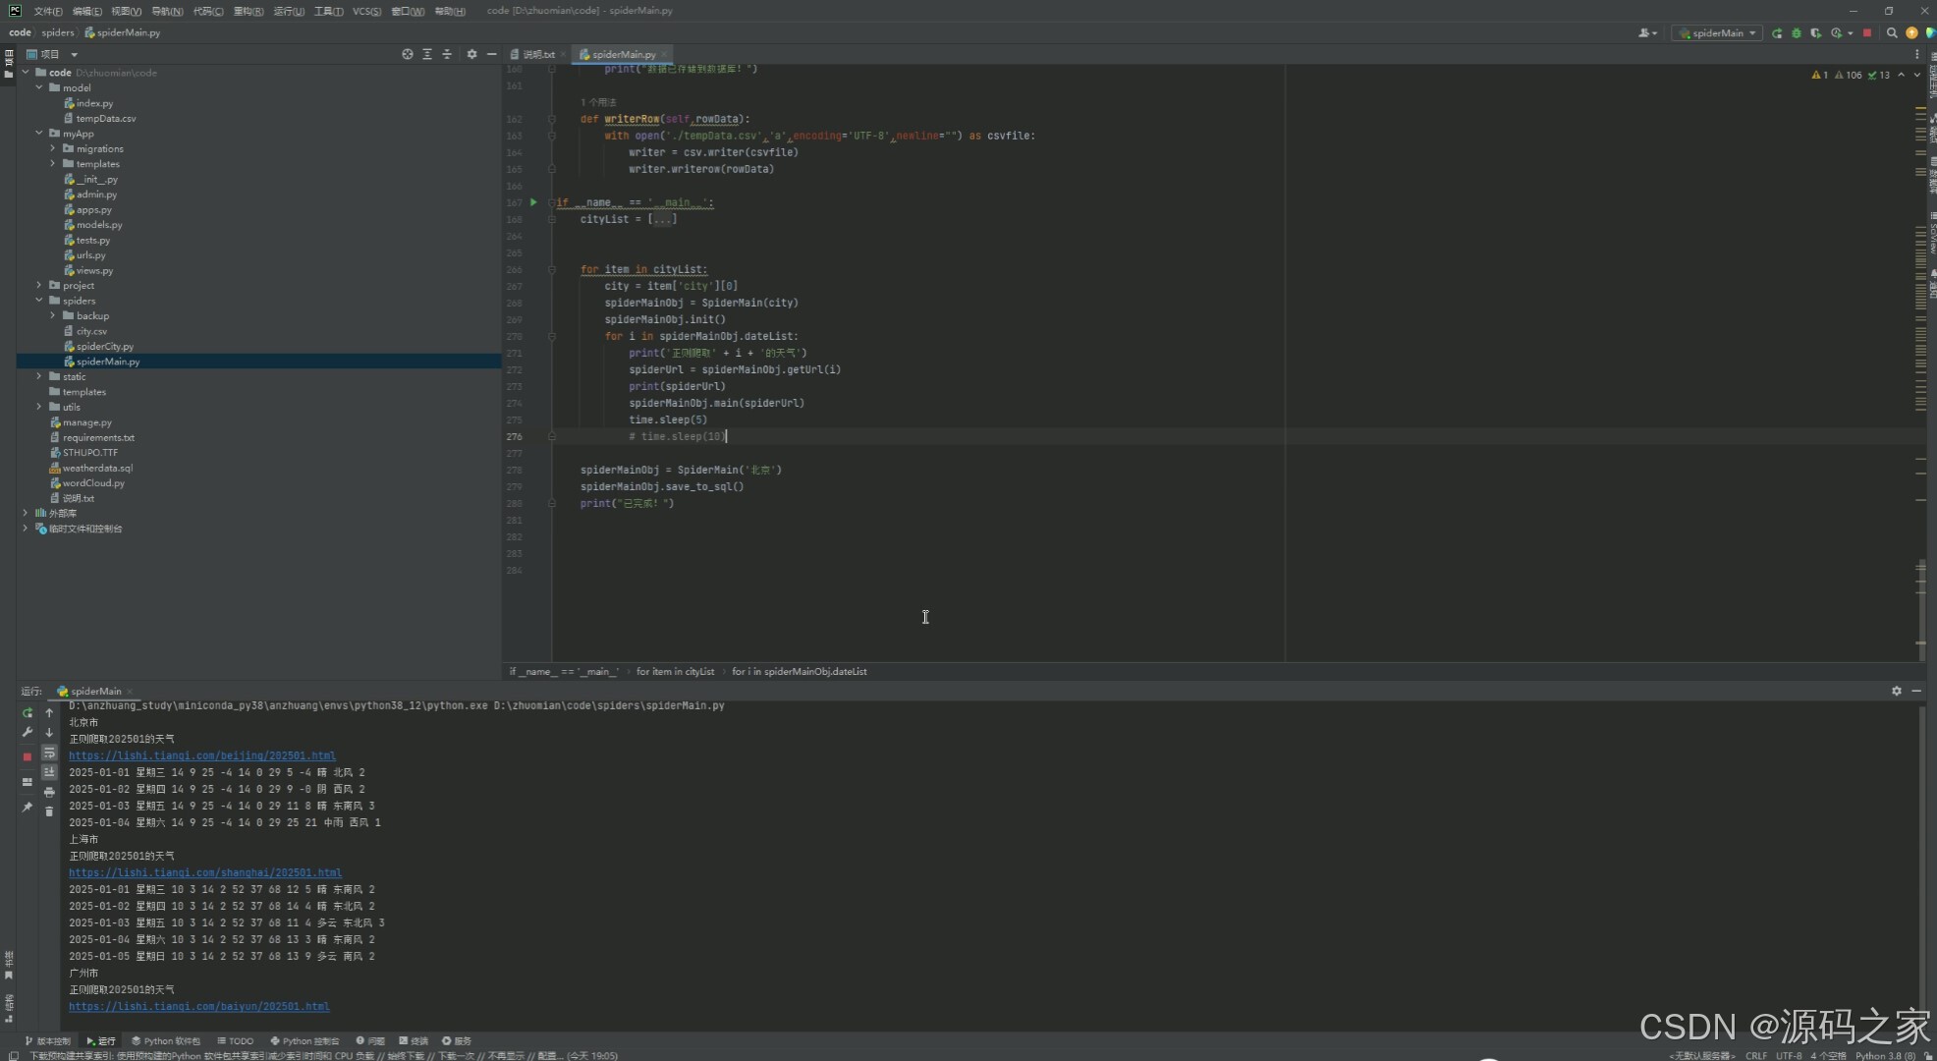Toggle soft-wrap in Run console
Screen dimensions: 1937x1061
tap(49, 754)
